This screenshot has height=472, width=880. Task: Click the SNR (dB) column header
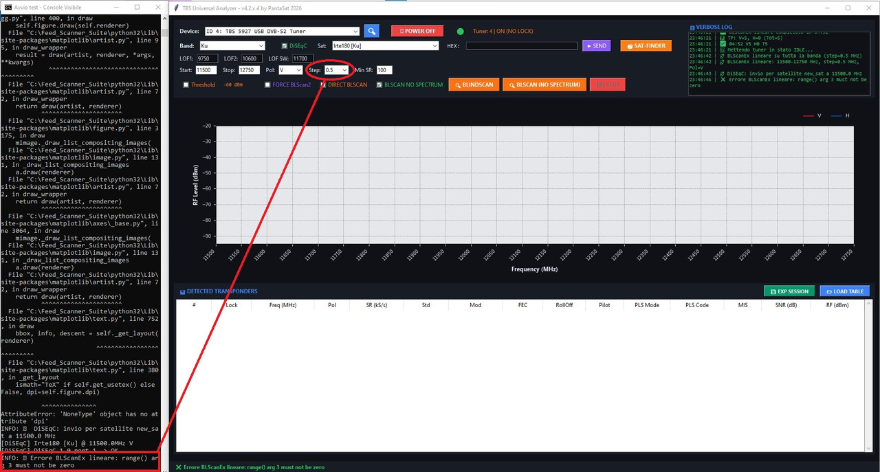point(787,305)
